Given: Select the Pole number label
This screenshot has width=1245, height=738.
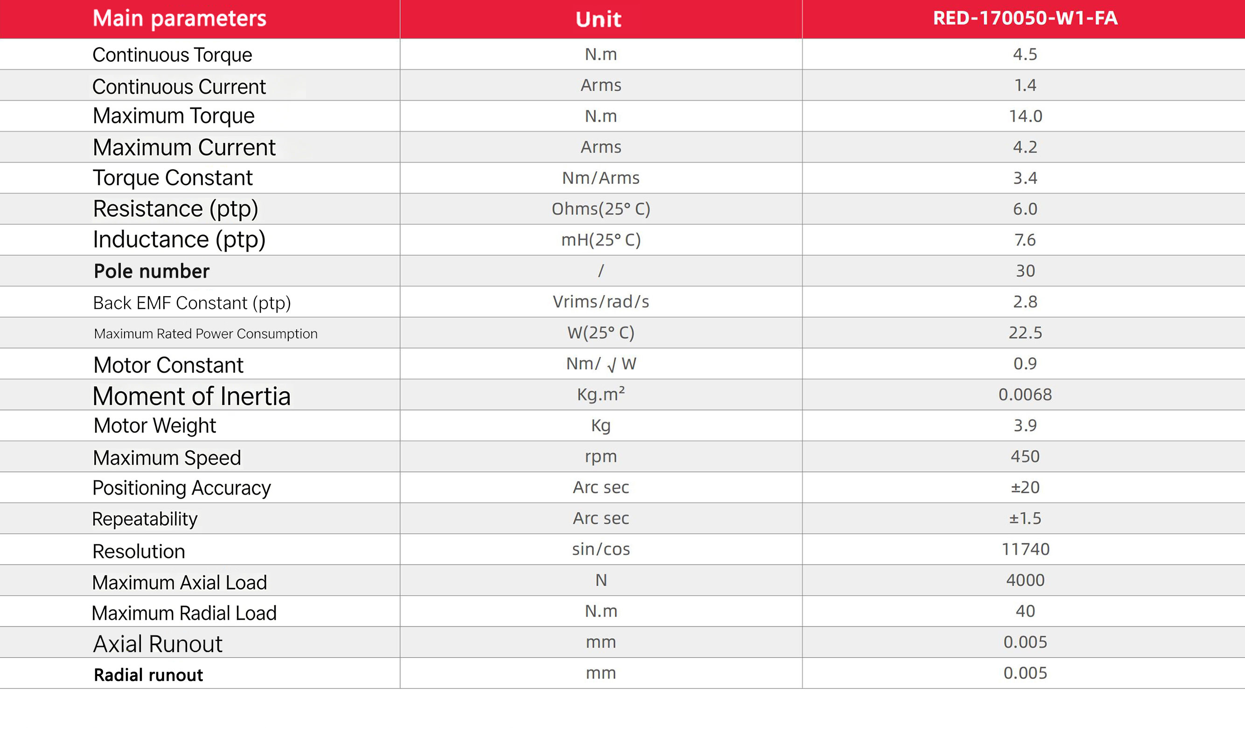Looking at the screenshot, I should click(x=152, y=272).
